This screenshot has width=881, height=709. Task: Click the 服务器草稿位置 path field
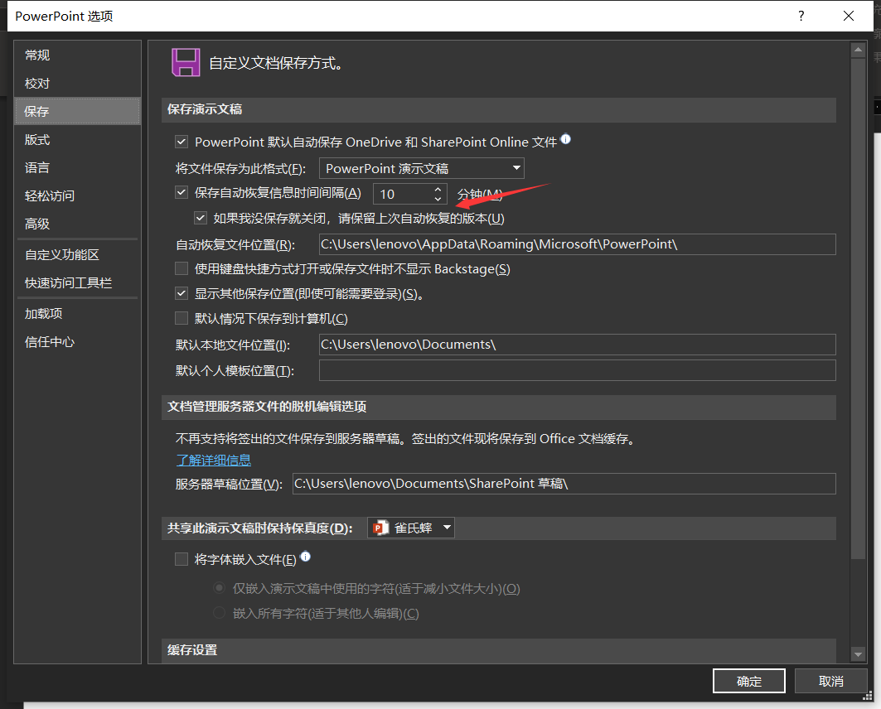564,484
